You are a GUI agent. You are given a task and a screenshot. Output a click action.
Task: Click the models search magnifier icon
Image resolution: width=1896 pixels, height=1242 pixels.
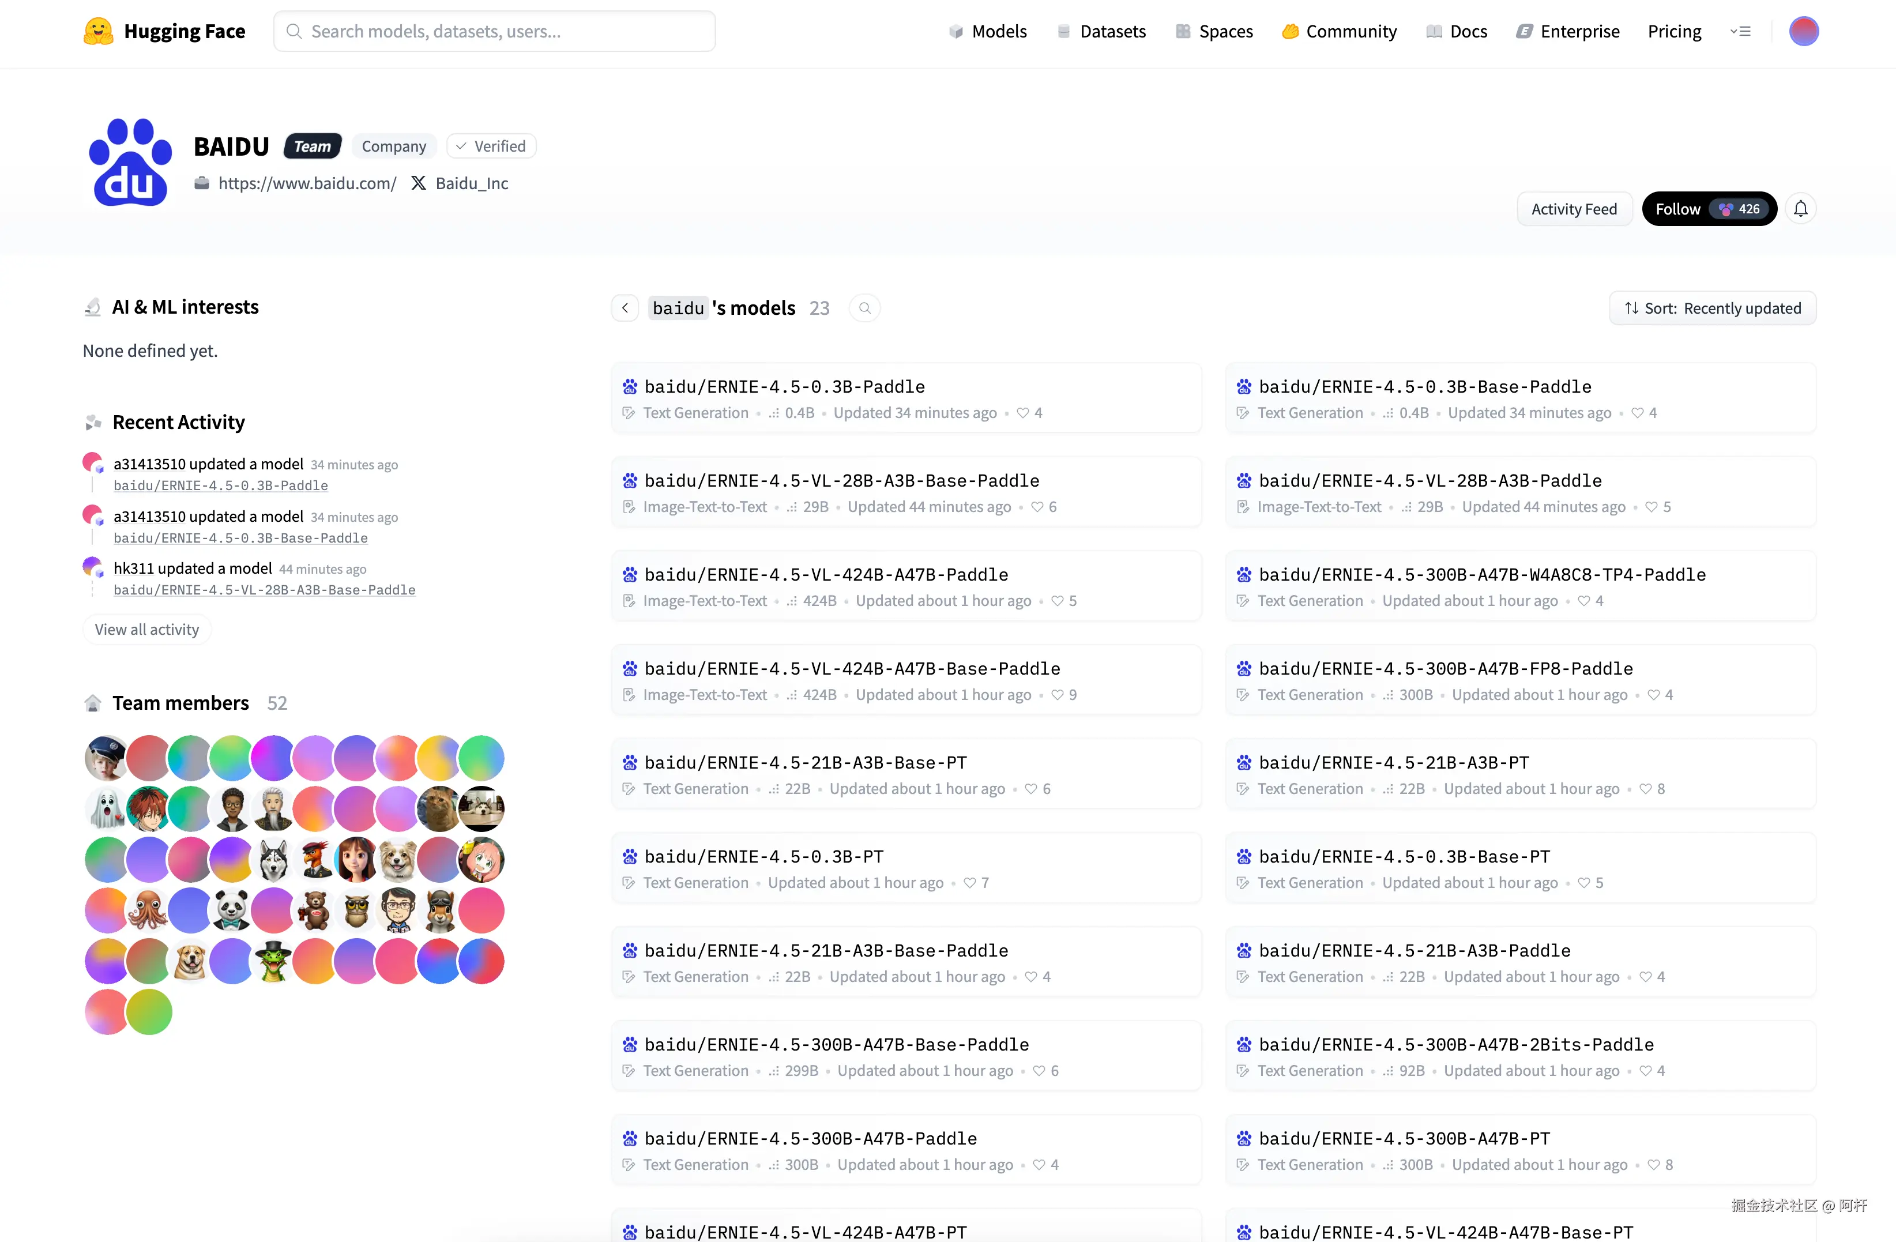click(x=864, y=308)
